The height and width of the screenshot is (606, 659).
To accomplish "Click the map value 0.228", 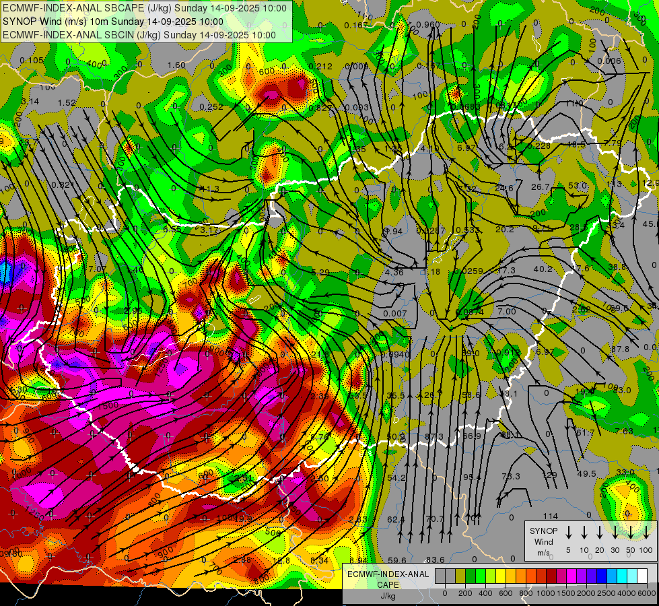I will point(539,145).
